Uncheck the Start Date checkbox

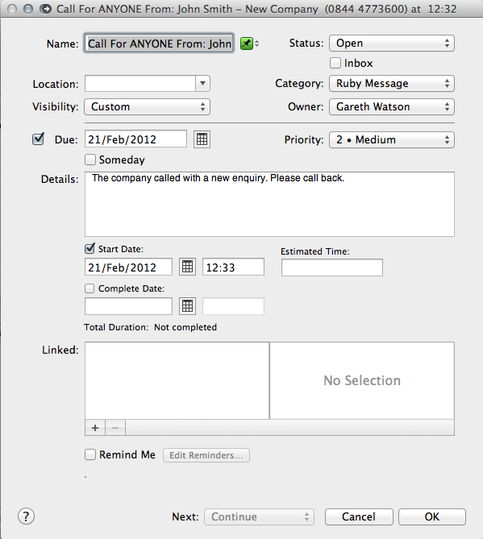click(x=90, y=248)
